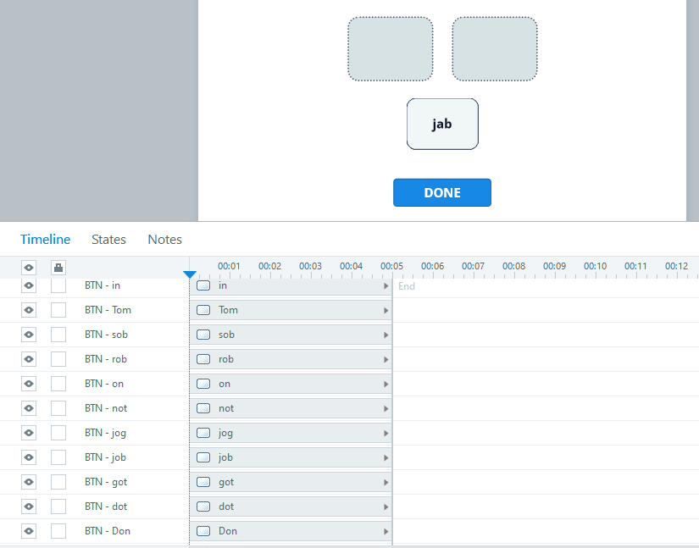This screenshot has height=548, width=699.
Task: Click the button widget icon on the "Don" track
Action: point(202,531)
